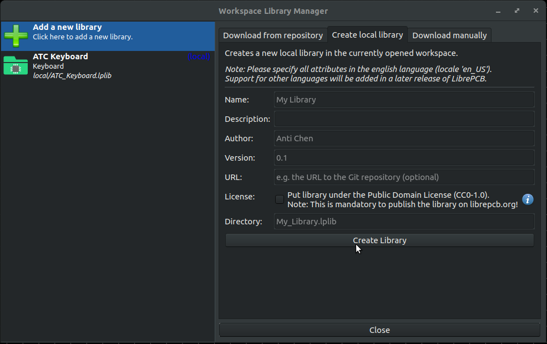Click the Version input field
547x344 pixels.
tap(404, 158)
